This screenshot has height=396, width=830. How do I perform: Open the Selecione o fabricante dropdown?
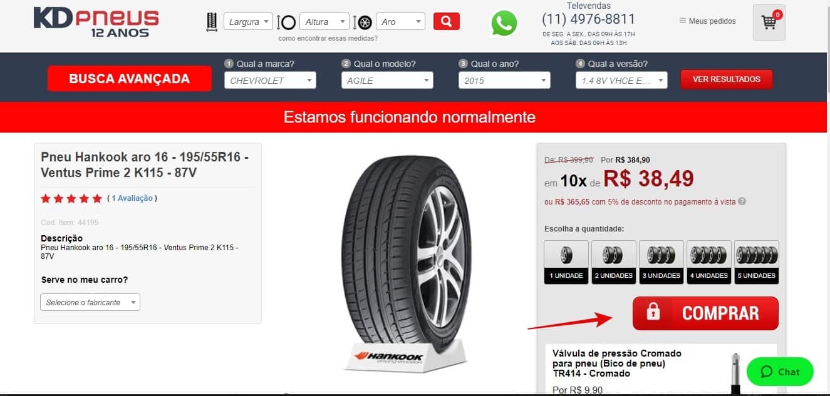(90, 302)
